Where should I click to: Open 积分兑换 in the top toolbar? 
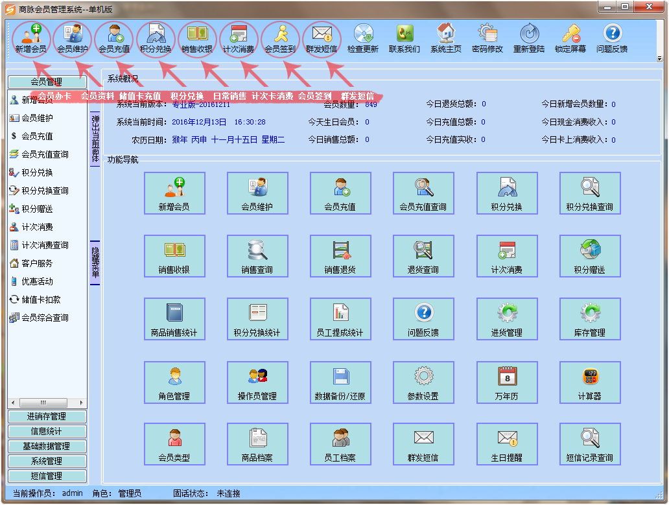coord(156,38)
